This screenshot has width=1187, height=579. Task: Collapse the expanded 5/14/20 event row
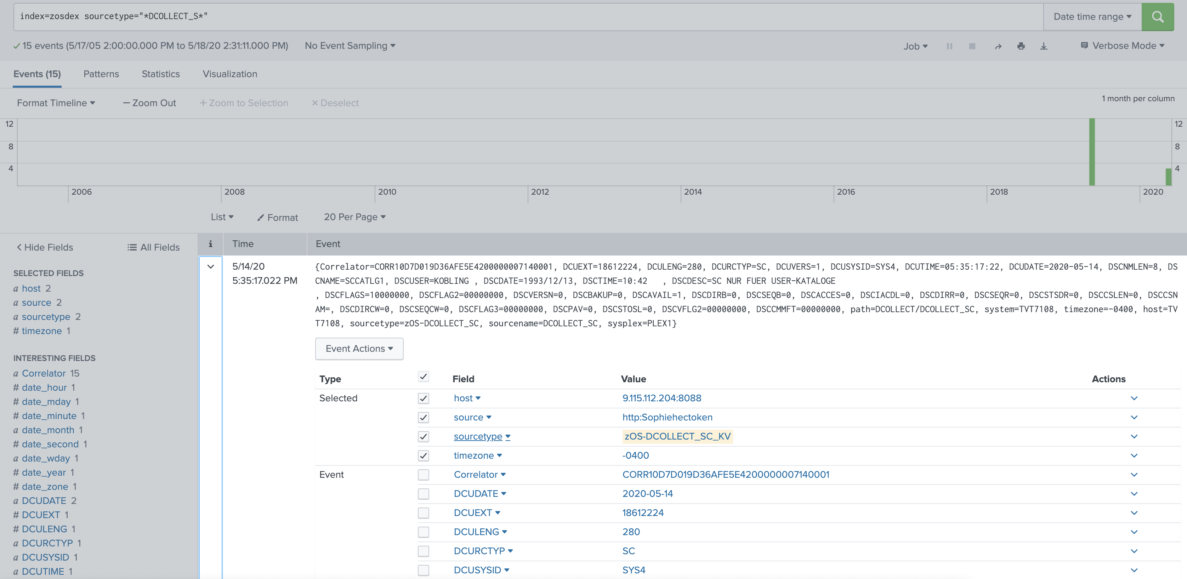(211, 266)
